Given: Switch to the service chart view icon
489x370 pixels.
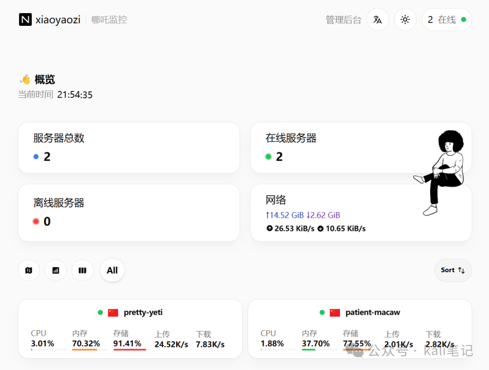Looking at the screenshot, I should (x=56, y=270).
